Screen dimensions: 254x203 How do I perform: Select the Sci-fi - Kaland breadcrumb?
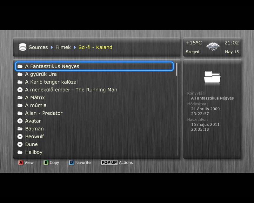point(95,47)
